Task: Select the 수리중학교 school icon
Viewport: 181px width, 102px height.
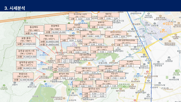Action: click(x=42, y=63)
